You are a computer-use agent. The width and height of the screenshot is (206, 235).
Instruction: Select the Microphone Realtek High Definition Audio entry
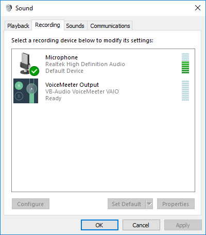point(103,64)
